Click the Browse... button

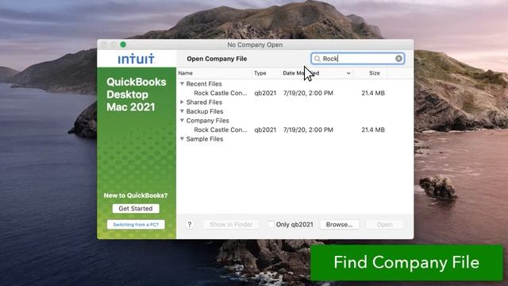339,224
